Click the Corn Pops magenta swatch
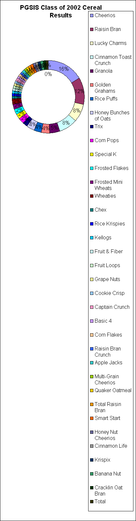This screenshot has width=136, height=521. click(92, 141)
